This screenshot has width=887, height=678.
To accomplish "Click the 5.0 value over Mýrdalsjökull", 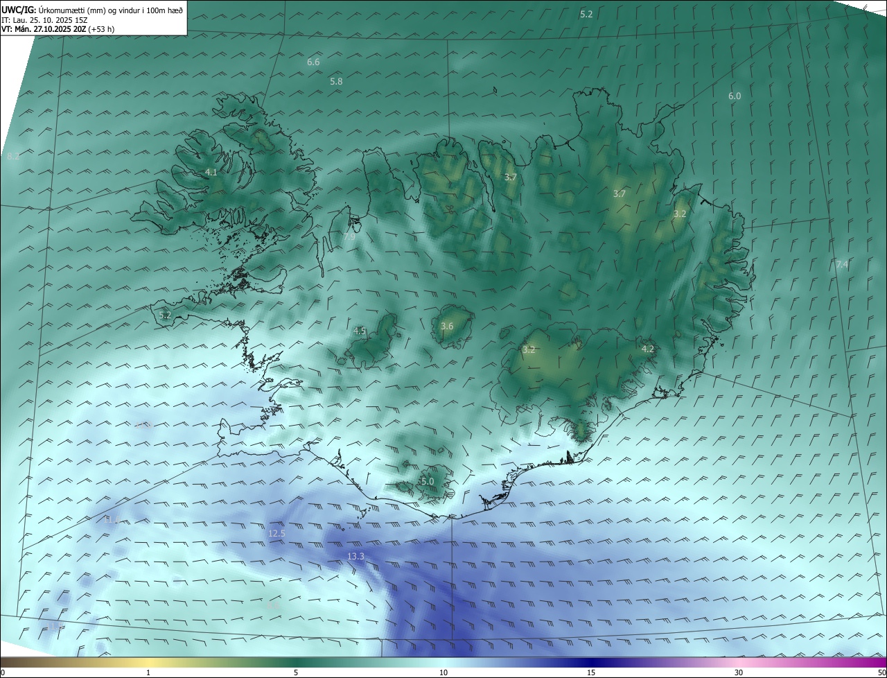I will [x=428, y=481].
